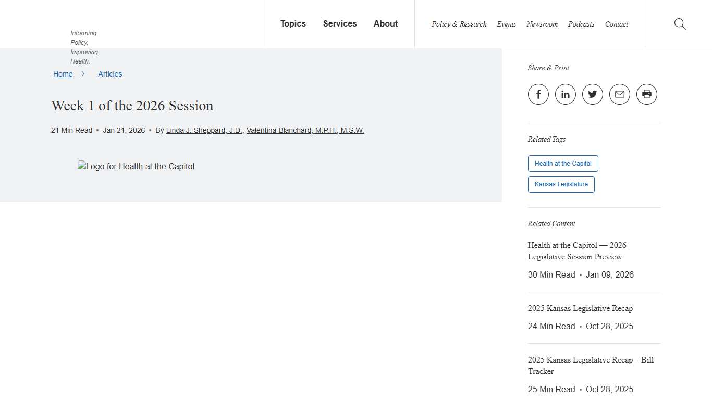Go to Policy & Research
This screenshot has height=400, width=712.
(459, 24)
